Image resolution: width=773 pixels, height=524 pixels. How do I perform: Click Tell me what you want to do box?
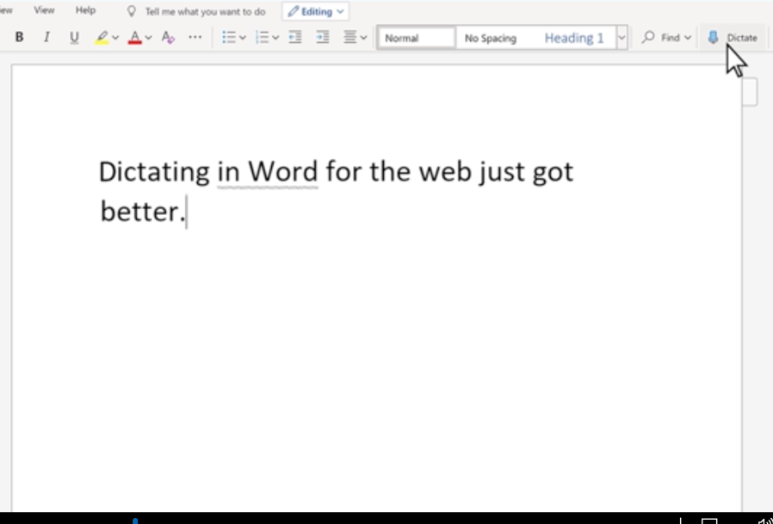(x=205, y=11)
